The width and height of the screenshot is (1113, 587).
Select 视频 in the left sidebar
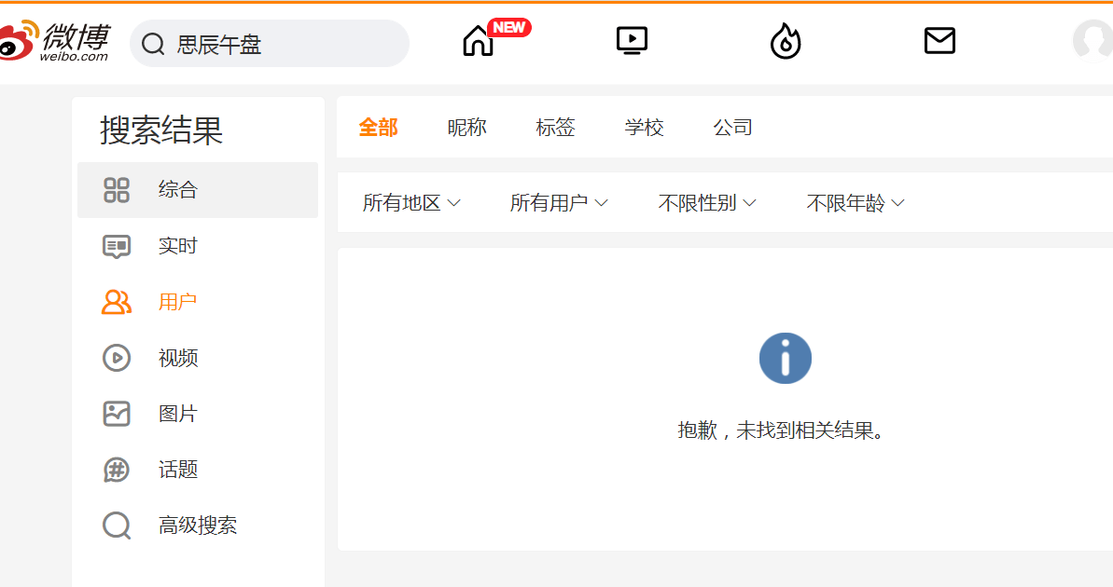(x=177, y=358)
